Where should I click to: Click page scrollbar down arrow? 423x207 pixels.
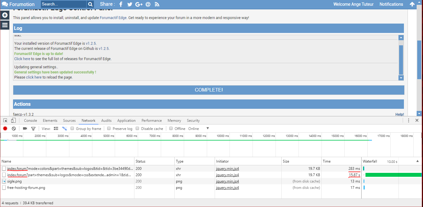[419, 114]
